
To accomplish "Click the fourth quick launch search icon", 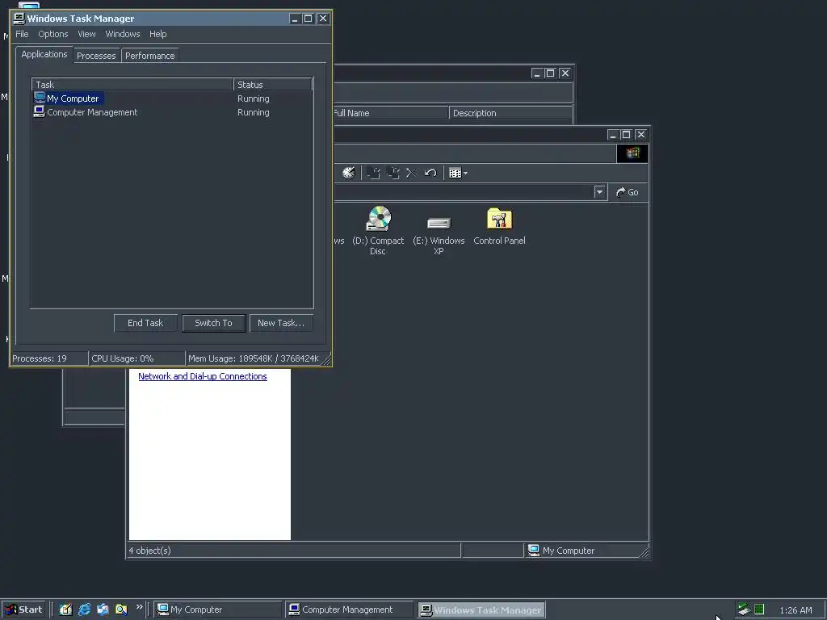I will pos(121,610).
